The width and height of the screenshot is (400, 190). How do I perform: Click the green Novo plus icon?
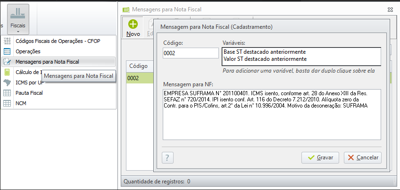[x=133, y=25]
